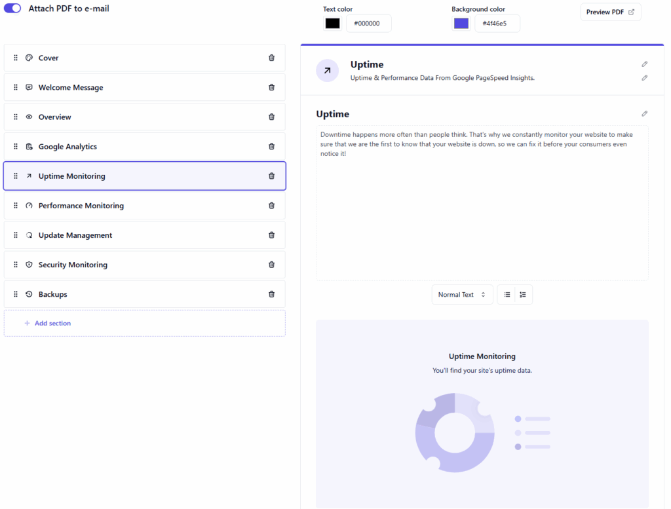
Task: Edit the Uptime header description pencil icon
Action: tap(644, 78)
